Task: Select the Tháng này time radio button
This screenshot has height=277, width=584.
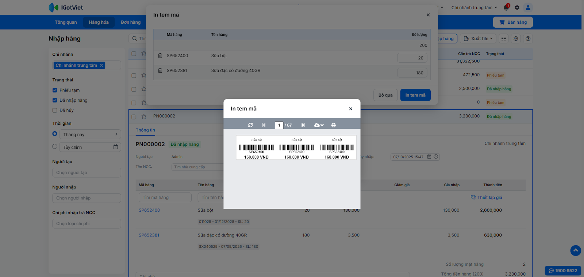Action: click(x=55, y=134)
